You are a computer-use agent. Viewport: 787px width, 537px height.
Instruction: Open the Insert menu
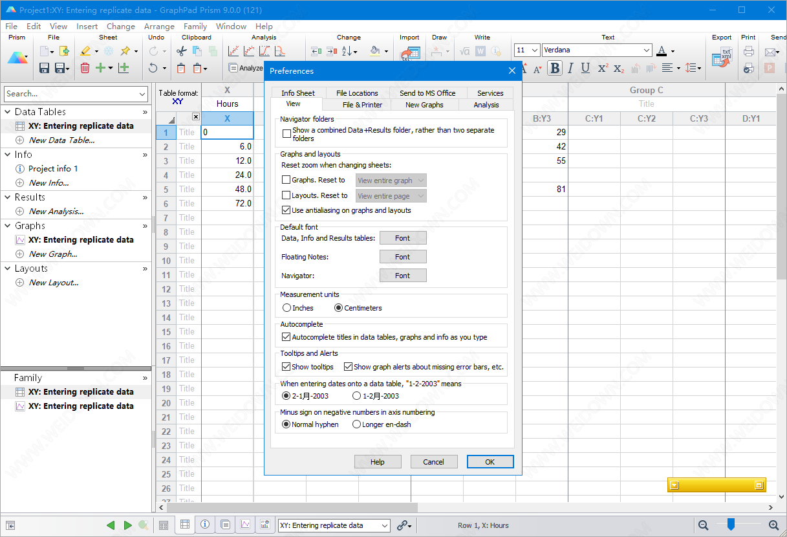pos(87,27)
